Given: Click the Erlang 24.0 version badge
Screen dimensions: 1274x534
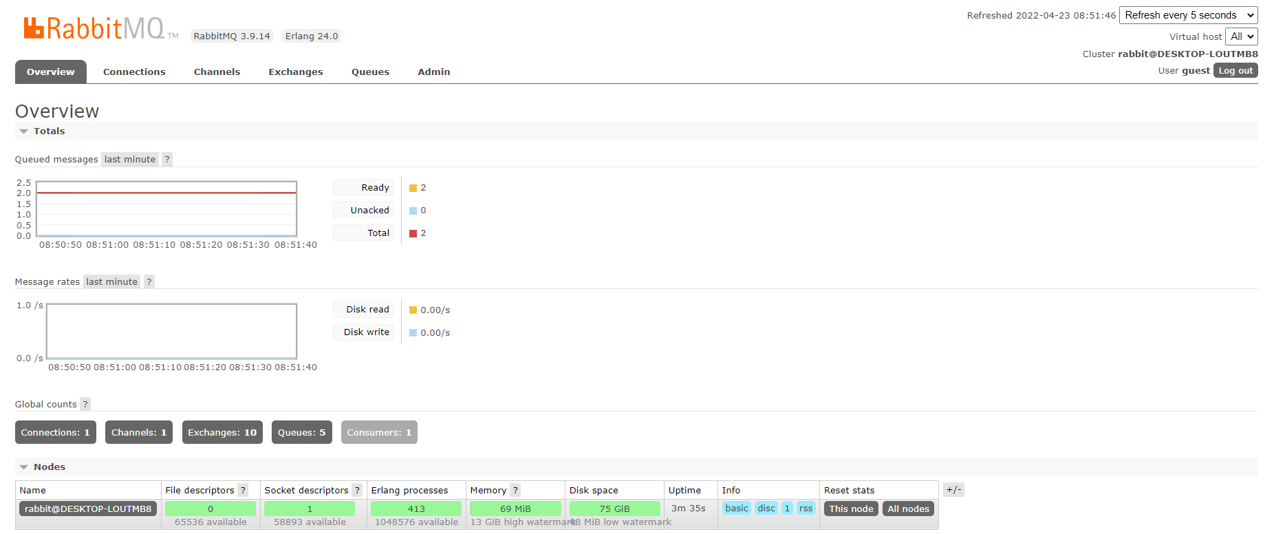Looking at the screenshot, I should (312, 36).
